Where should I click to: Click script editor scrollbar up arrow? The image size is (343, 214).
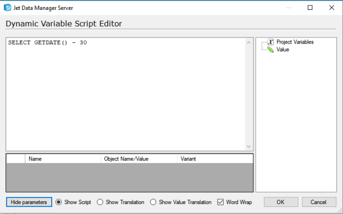(248, 42)
